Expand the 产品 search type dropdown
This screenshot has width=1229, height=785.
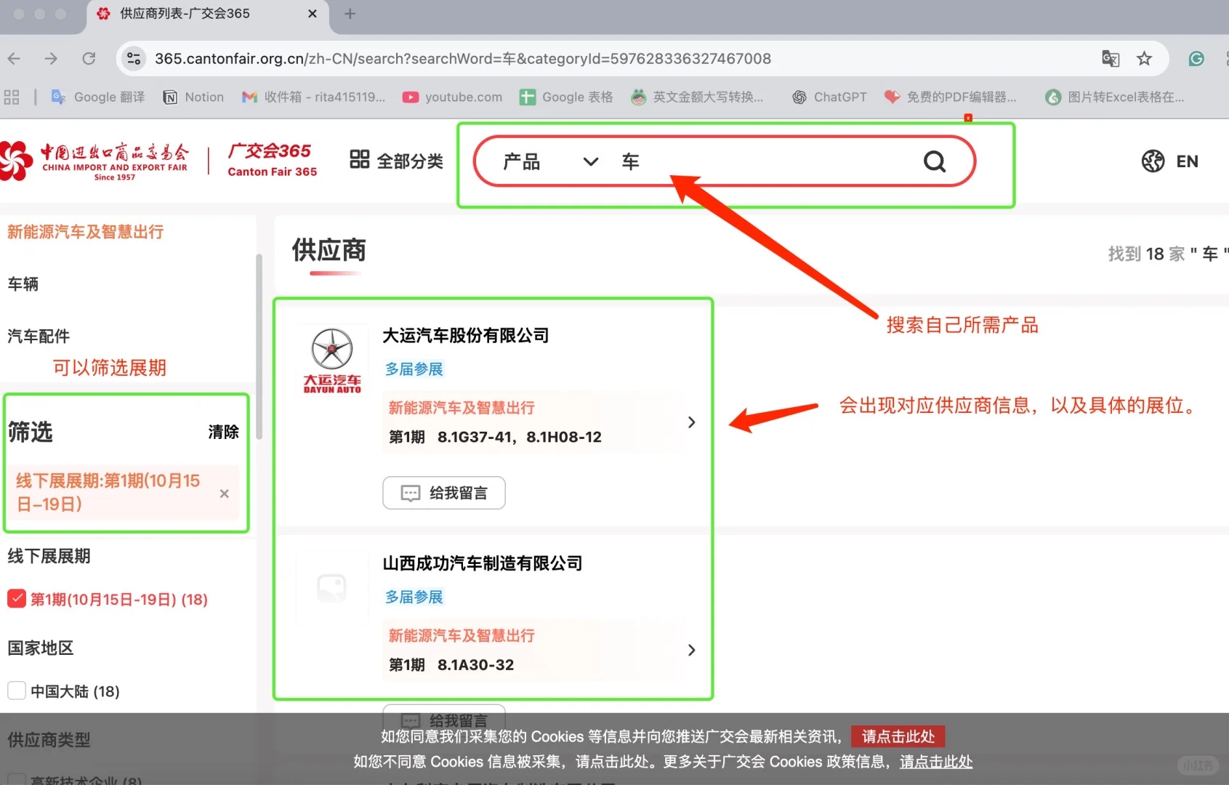550,161
